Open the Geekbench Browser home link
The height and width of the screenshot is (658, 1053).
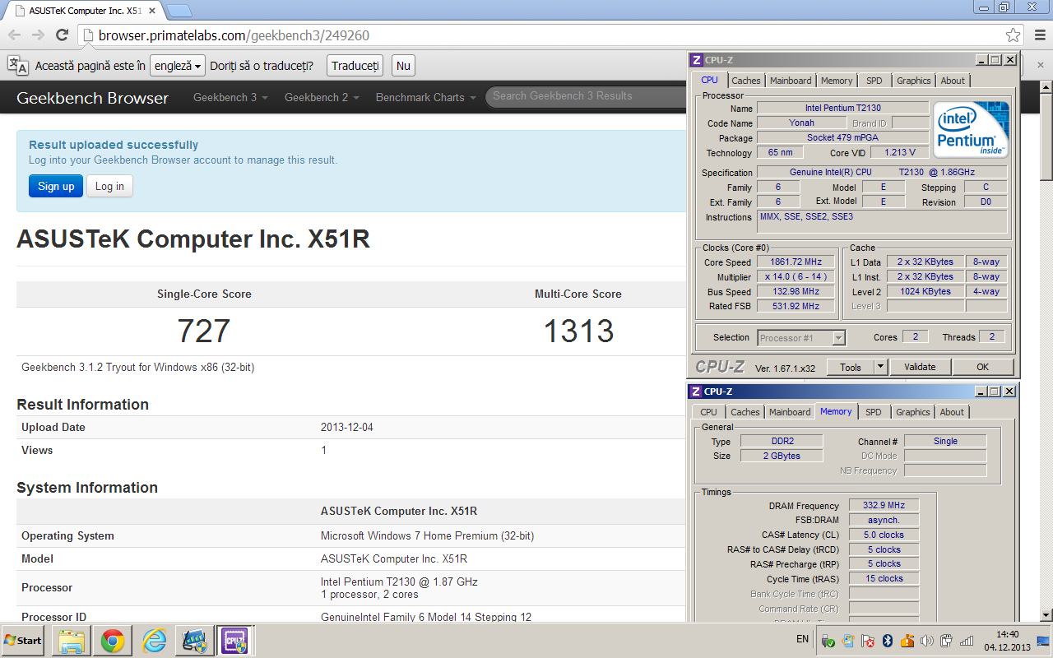(92, 98)
